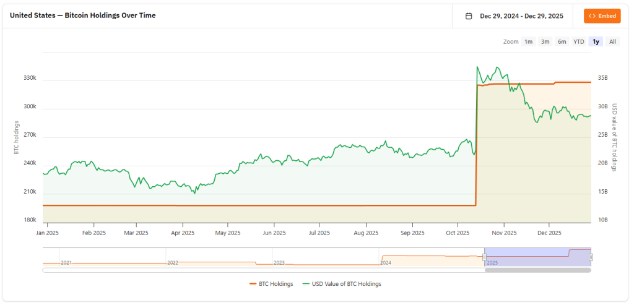Screen dimensions: 634x305
Task: Switch zoom to YTD
Action: (578, 41)
